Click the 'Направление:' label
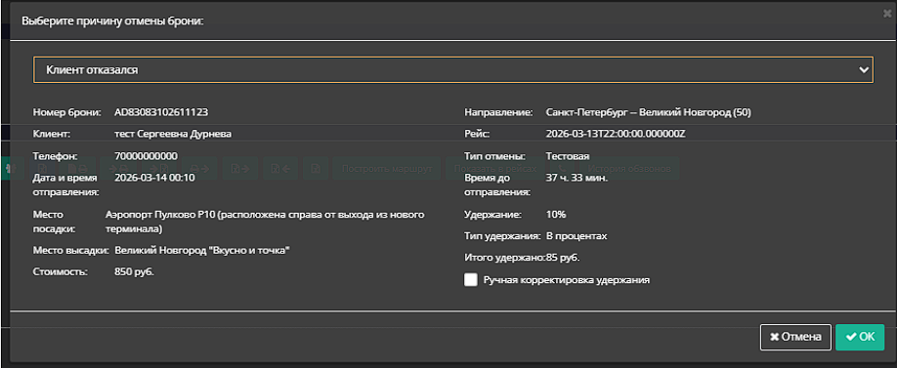 pyautogui.click(x=499, y=112)
